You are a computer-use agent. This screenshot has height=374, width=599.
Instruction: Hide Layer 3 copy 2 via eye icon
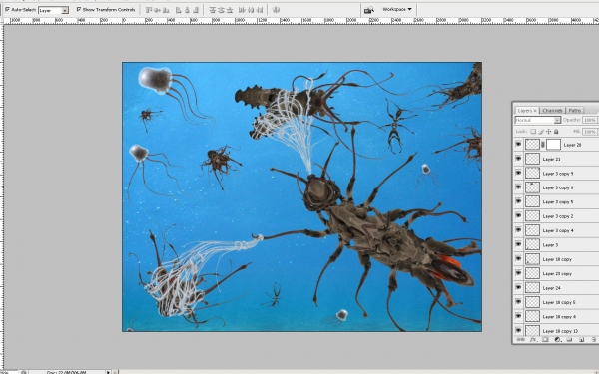point(518,216)
